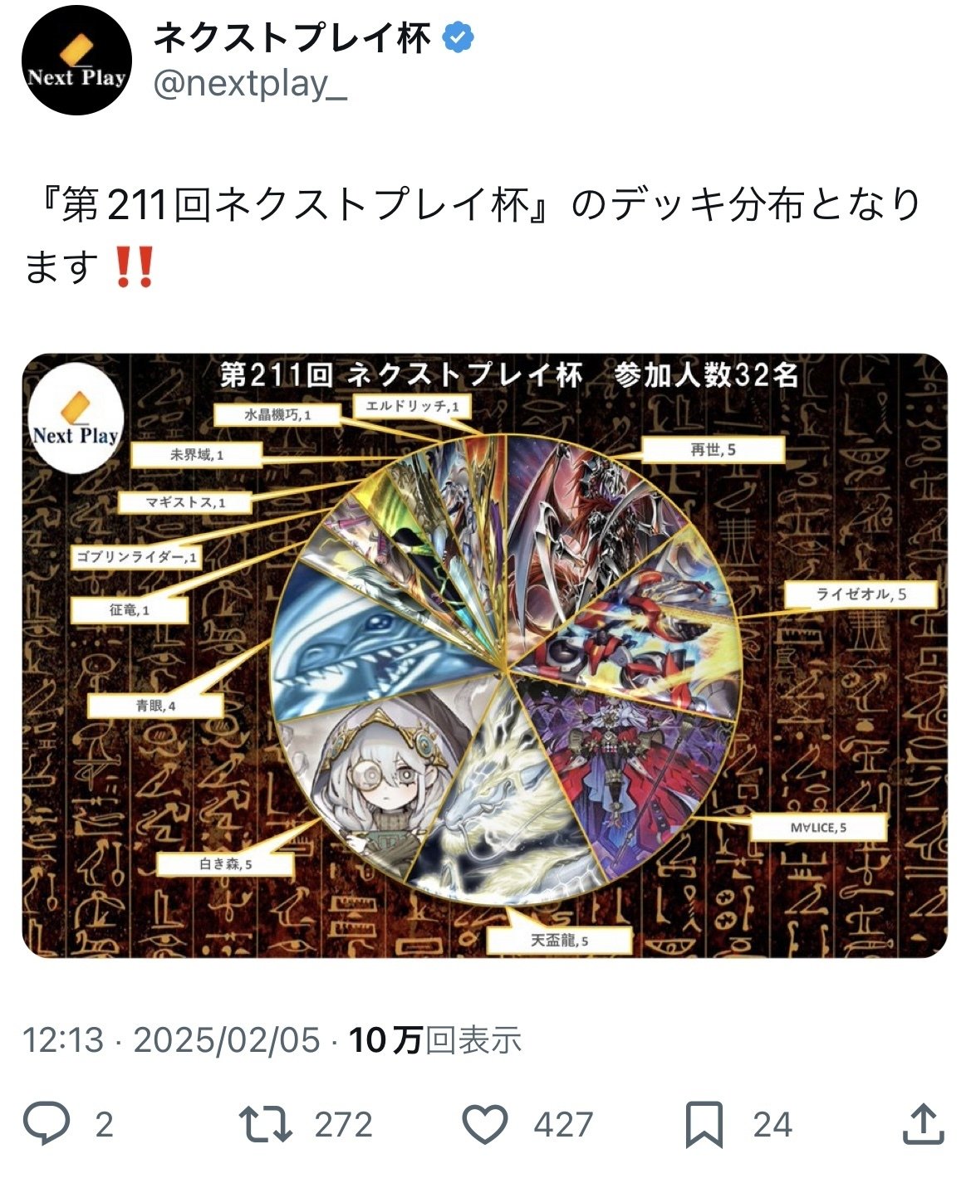Bookmark the post with bookmark icon

(704, 1125)
